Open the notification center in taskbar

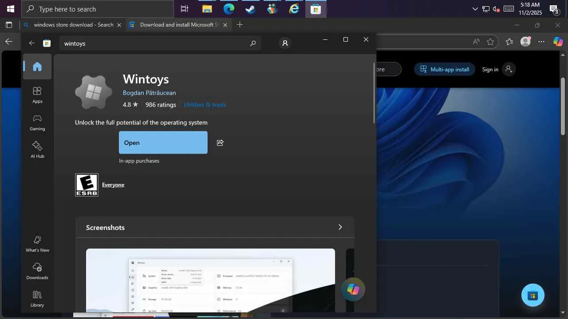pos(554,9)
